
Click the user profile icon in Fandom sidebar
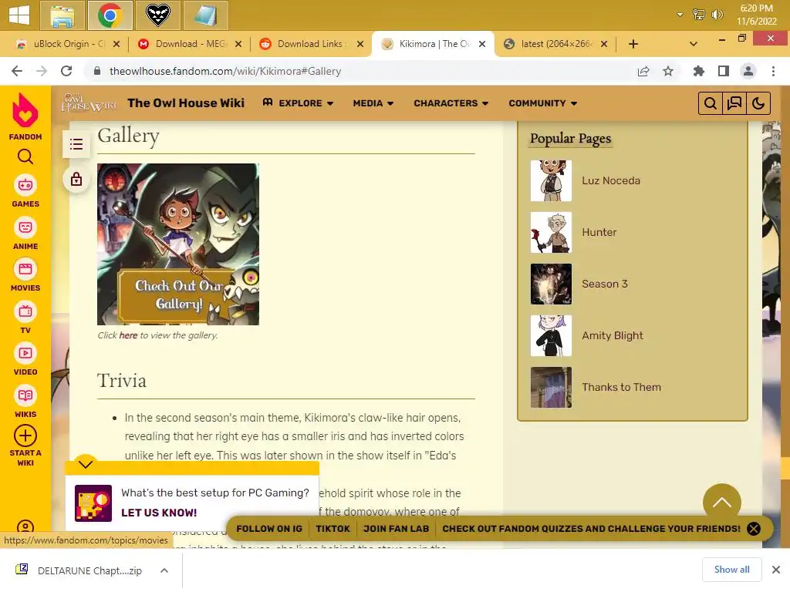coord(25,526)
